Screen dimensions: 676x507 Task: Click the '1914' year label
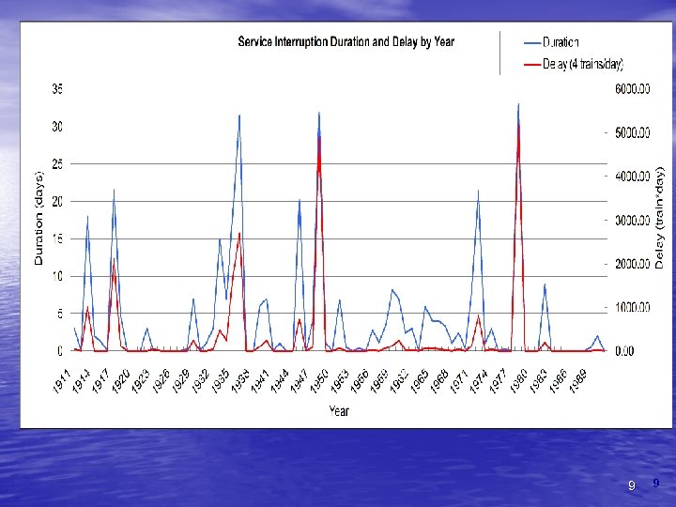click(x=82, y=381)
